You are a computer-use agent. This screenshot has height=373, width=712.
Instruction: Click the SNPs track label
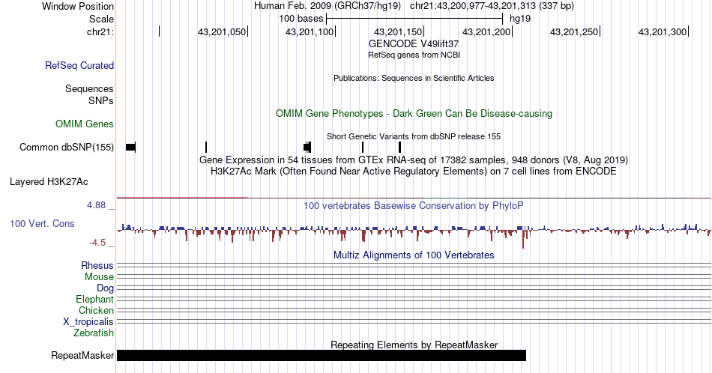[x=101, y=100]
